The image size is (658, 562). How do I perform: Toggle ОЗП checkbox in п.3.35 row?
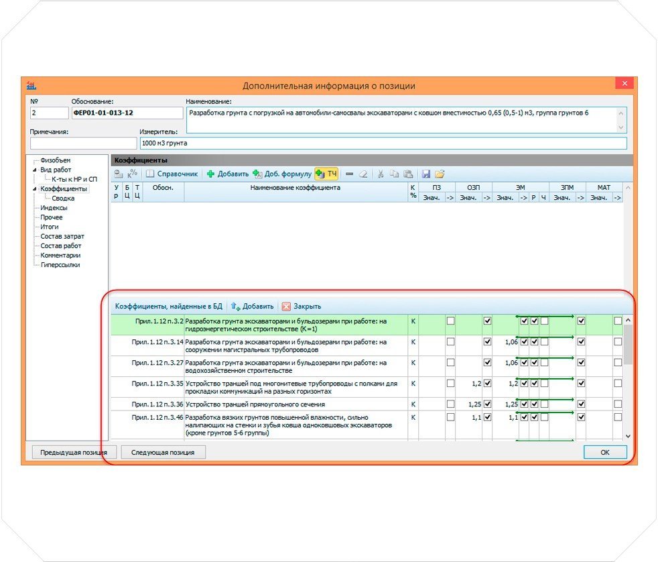[x=487, y=383]
